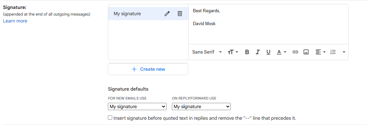Toggle bold formatting in signature editor
This screenshot has width=367, height=125.
pos(247,52)
